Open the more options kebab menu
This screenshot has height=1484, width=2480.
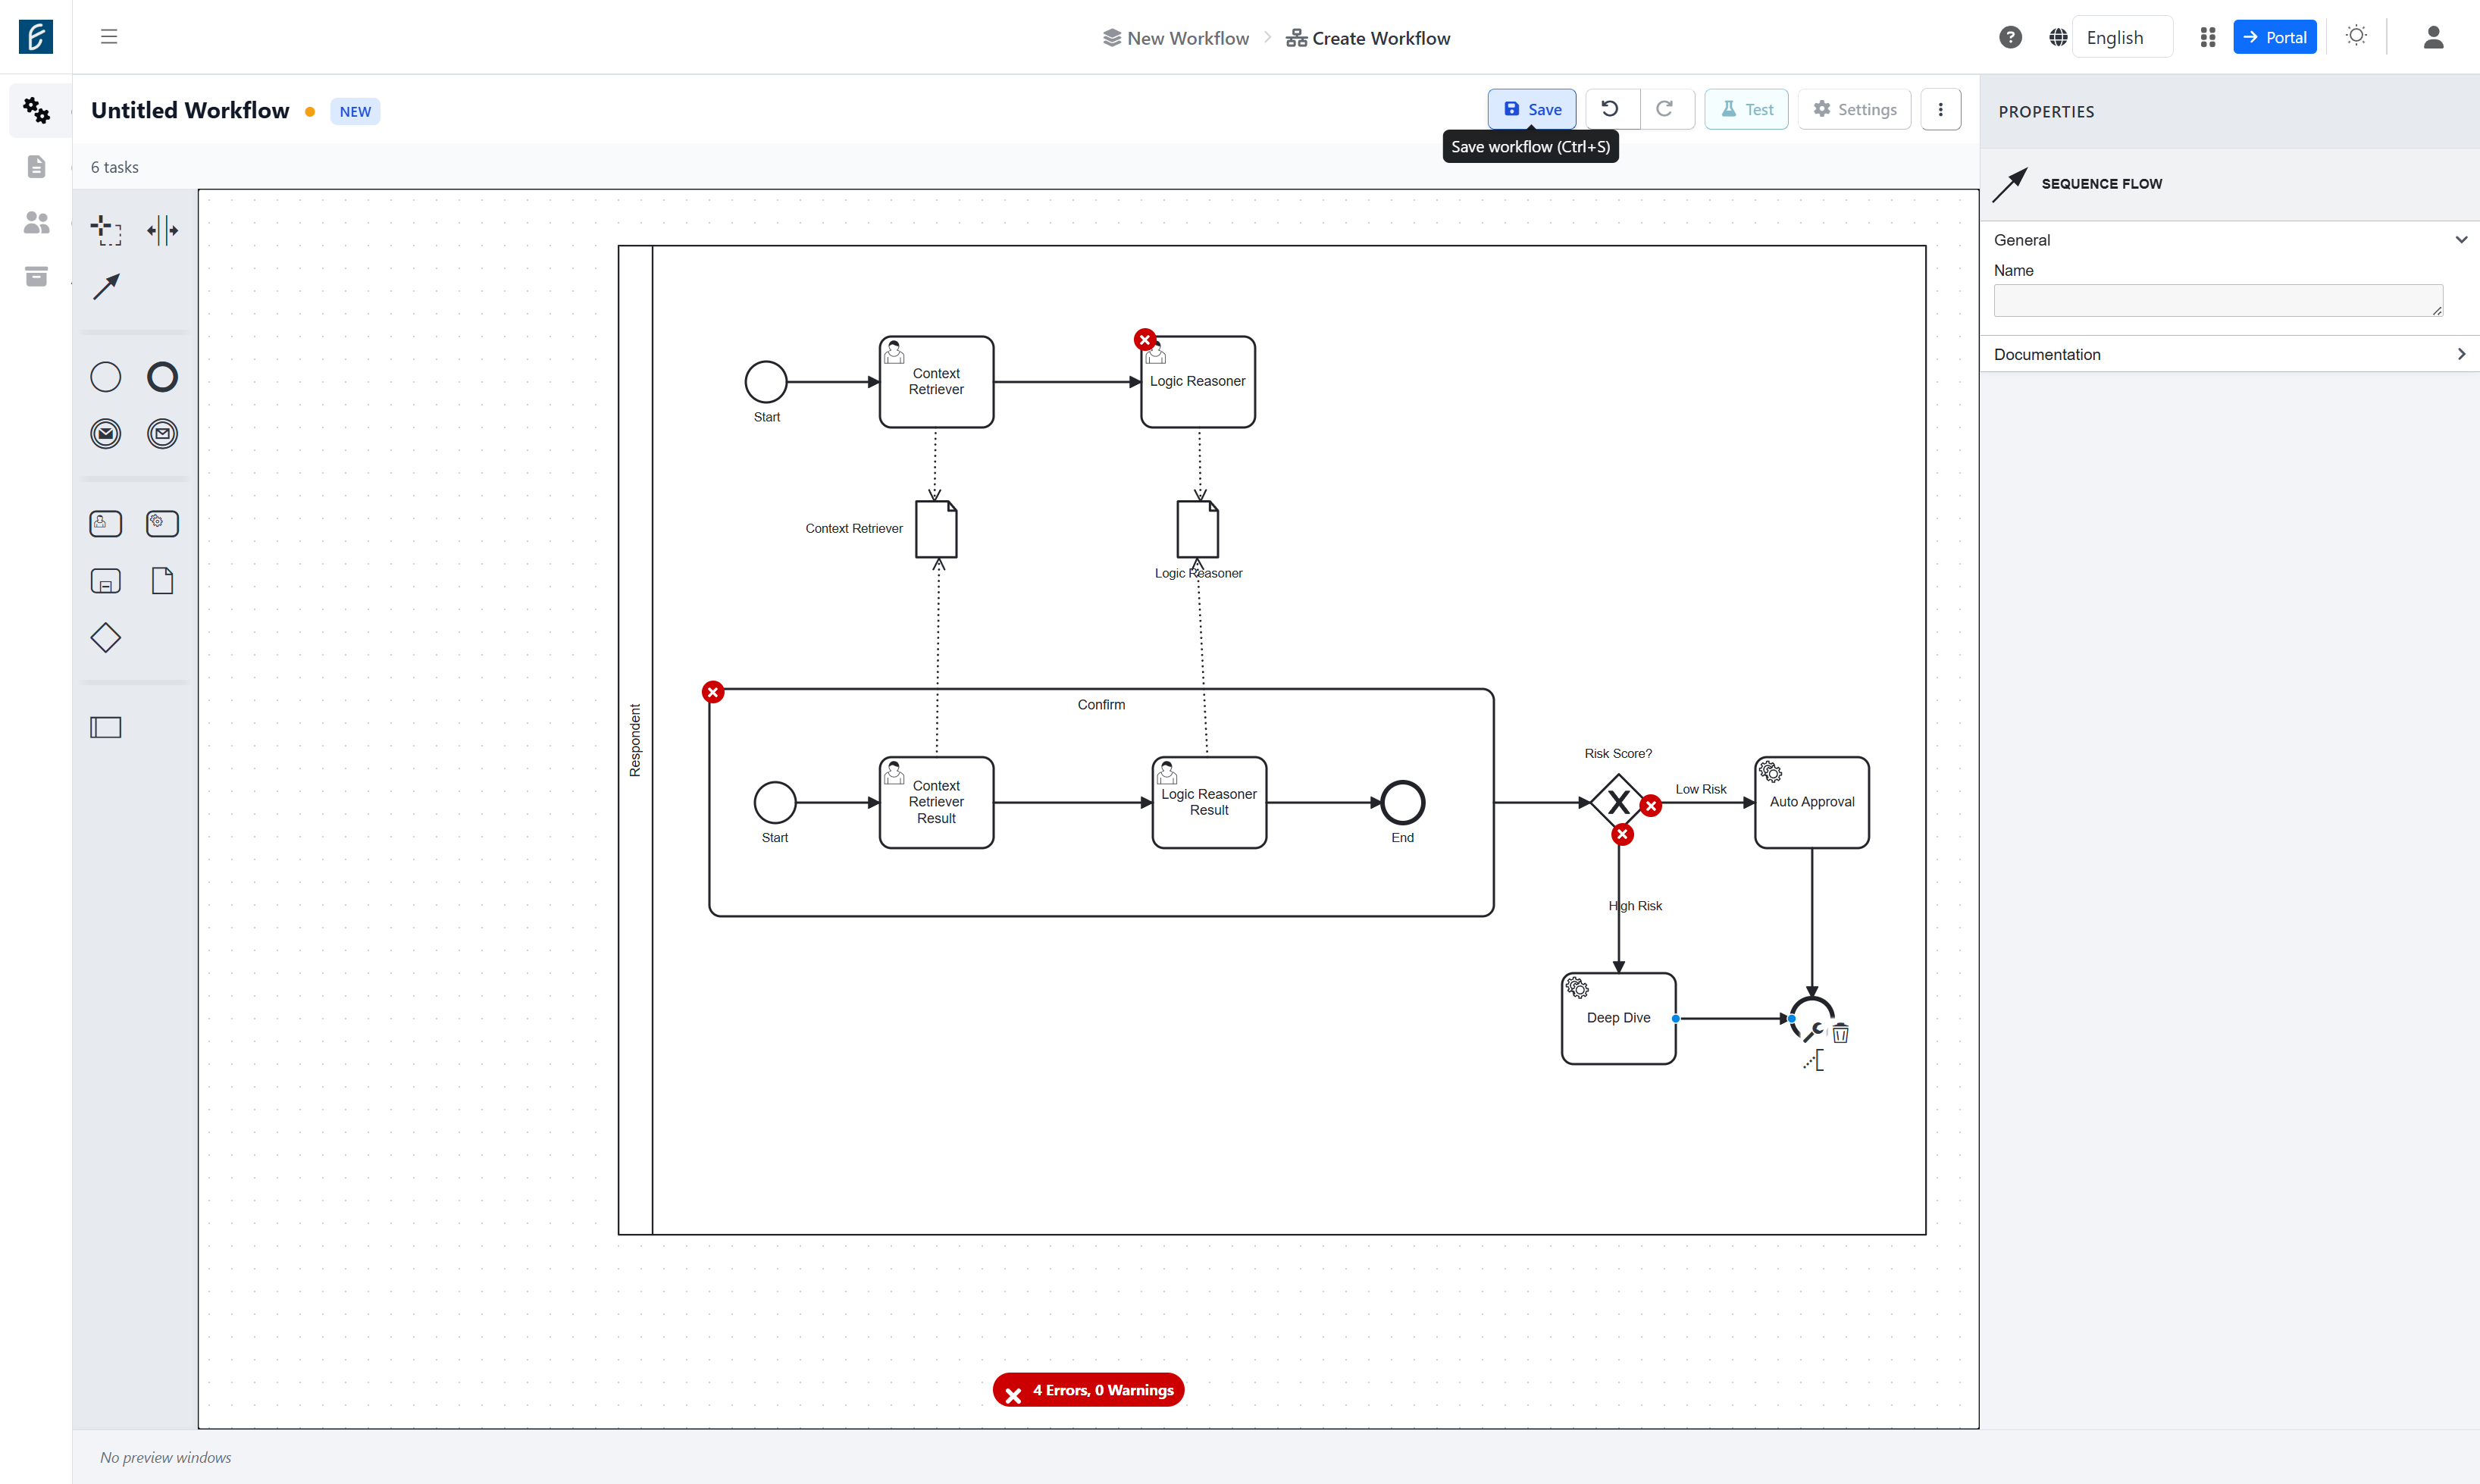tap(1940, 109)
